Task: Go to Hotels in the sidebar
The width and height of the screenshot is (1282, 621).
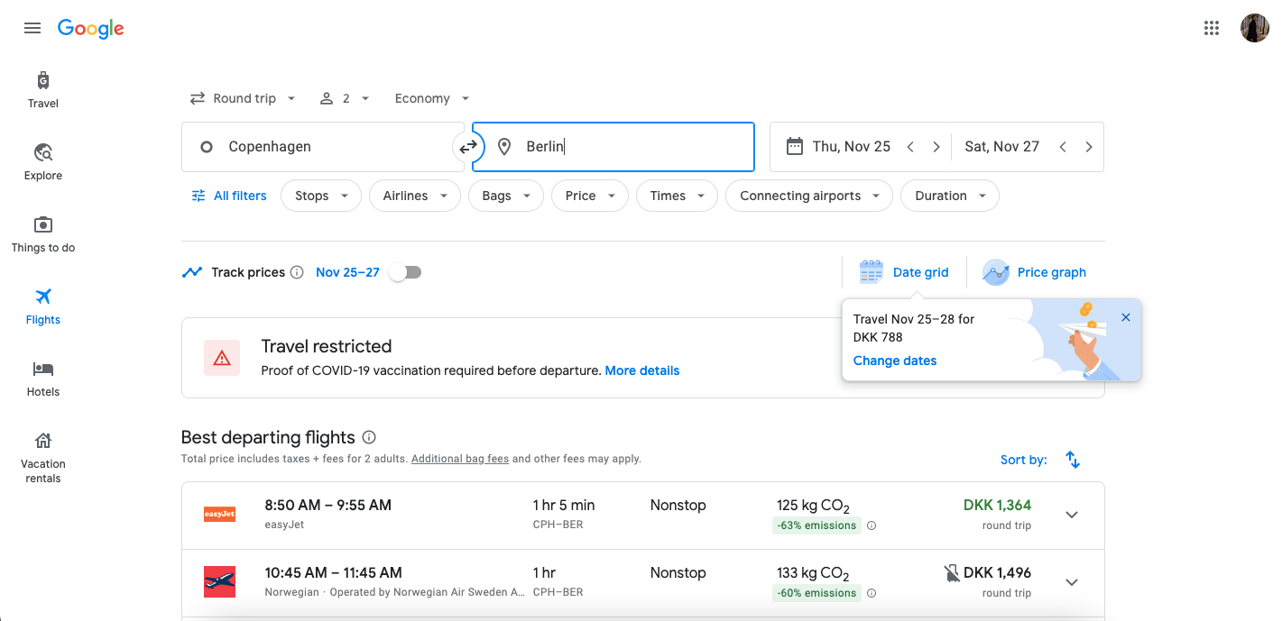Action: point(43,379)
